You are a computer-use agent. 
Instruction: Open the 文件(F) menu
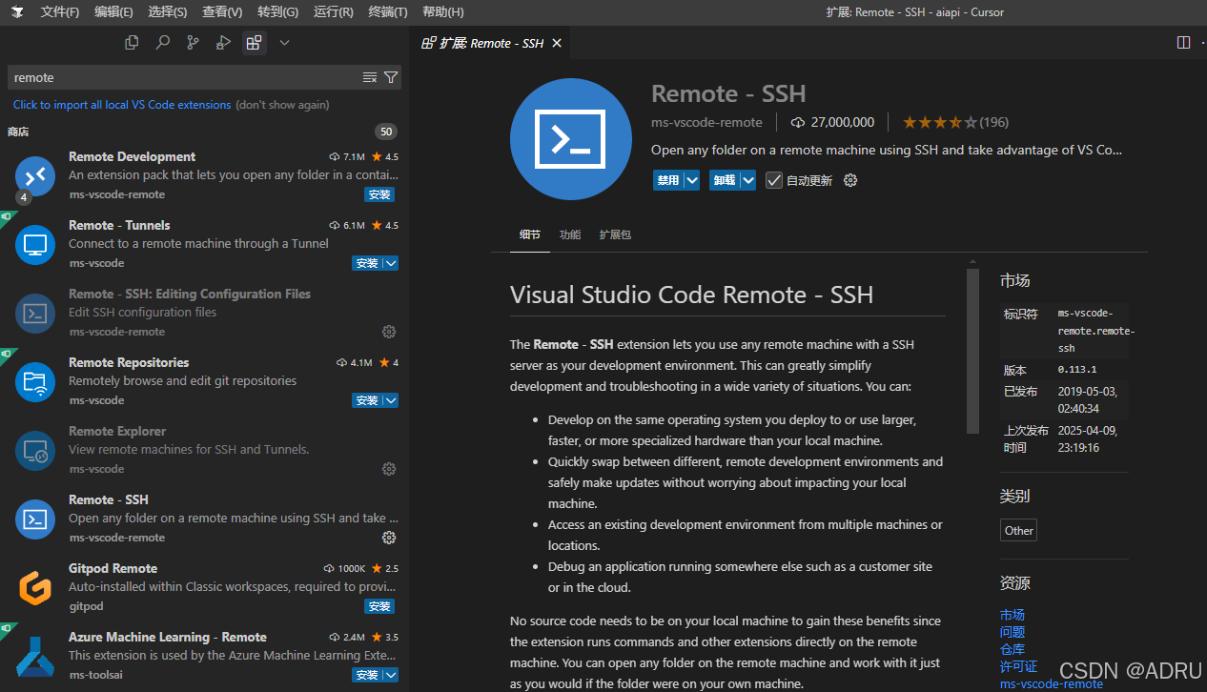click(60, 12)
